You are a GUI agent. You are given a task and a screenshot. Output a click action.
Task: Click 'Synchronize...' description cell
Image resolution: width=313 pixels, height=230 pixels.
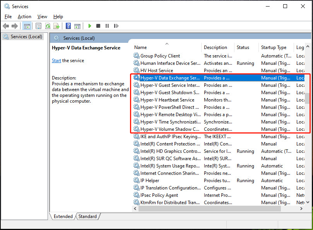[x=218, y=122]
